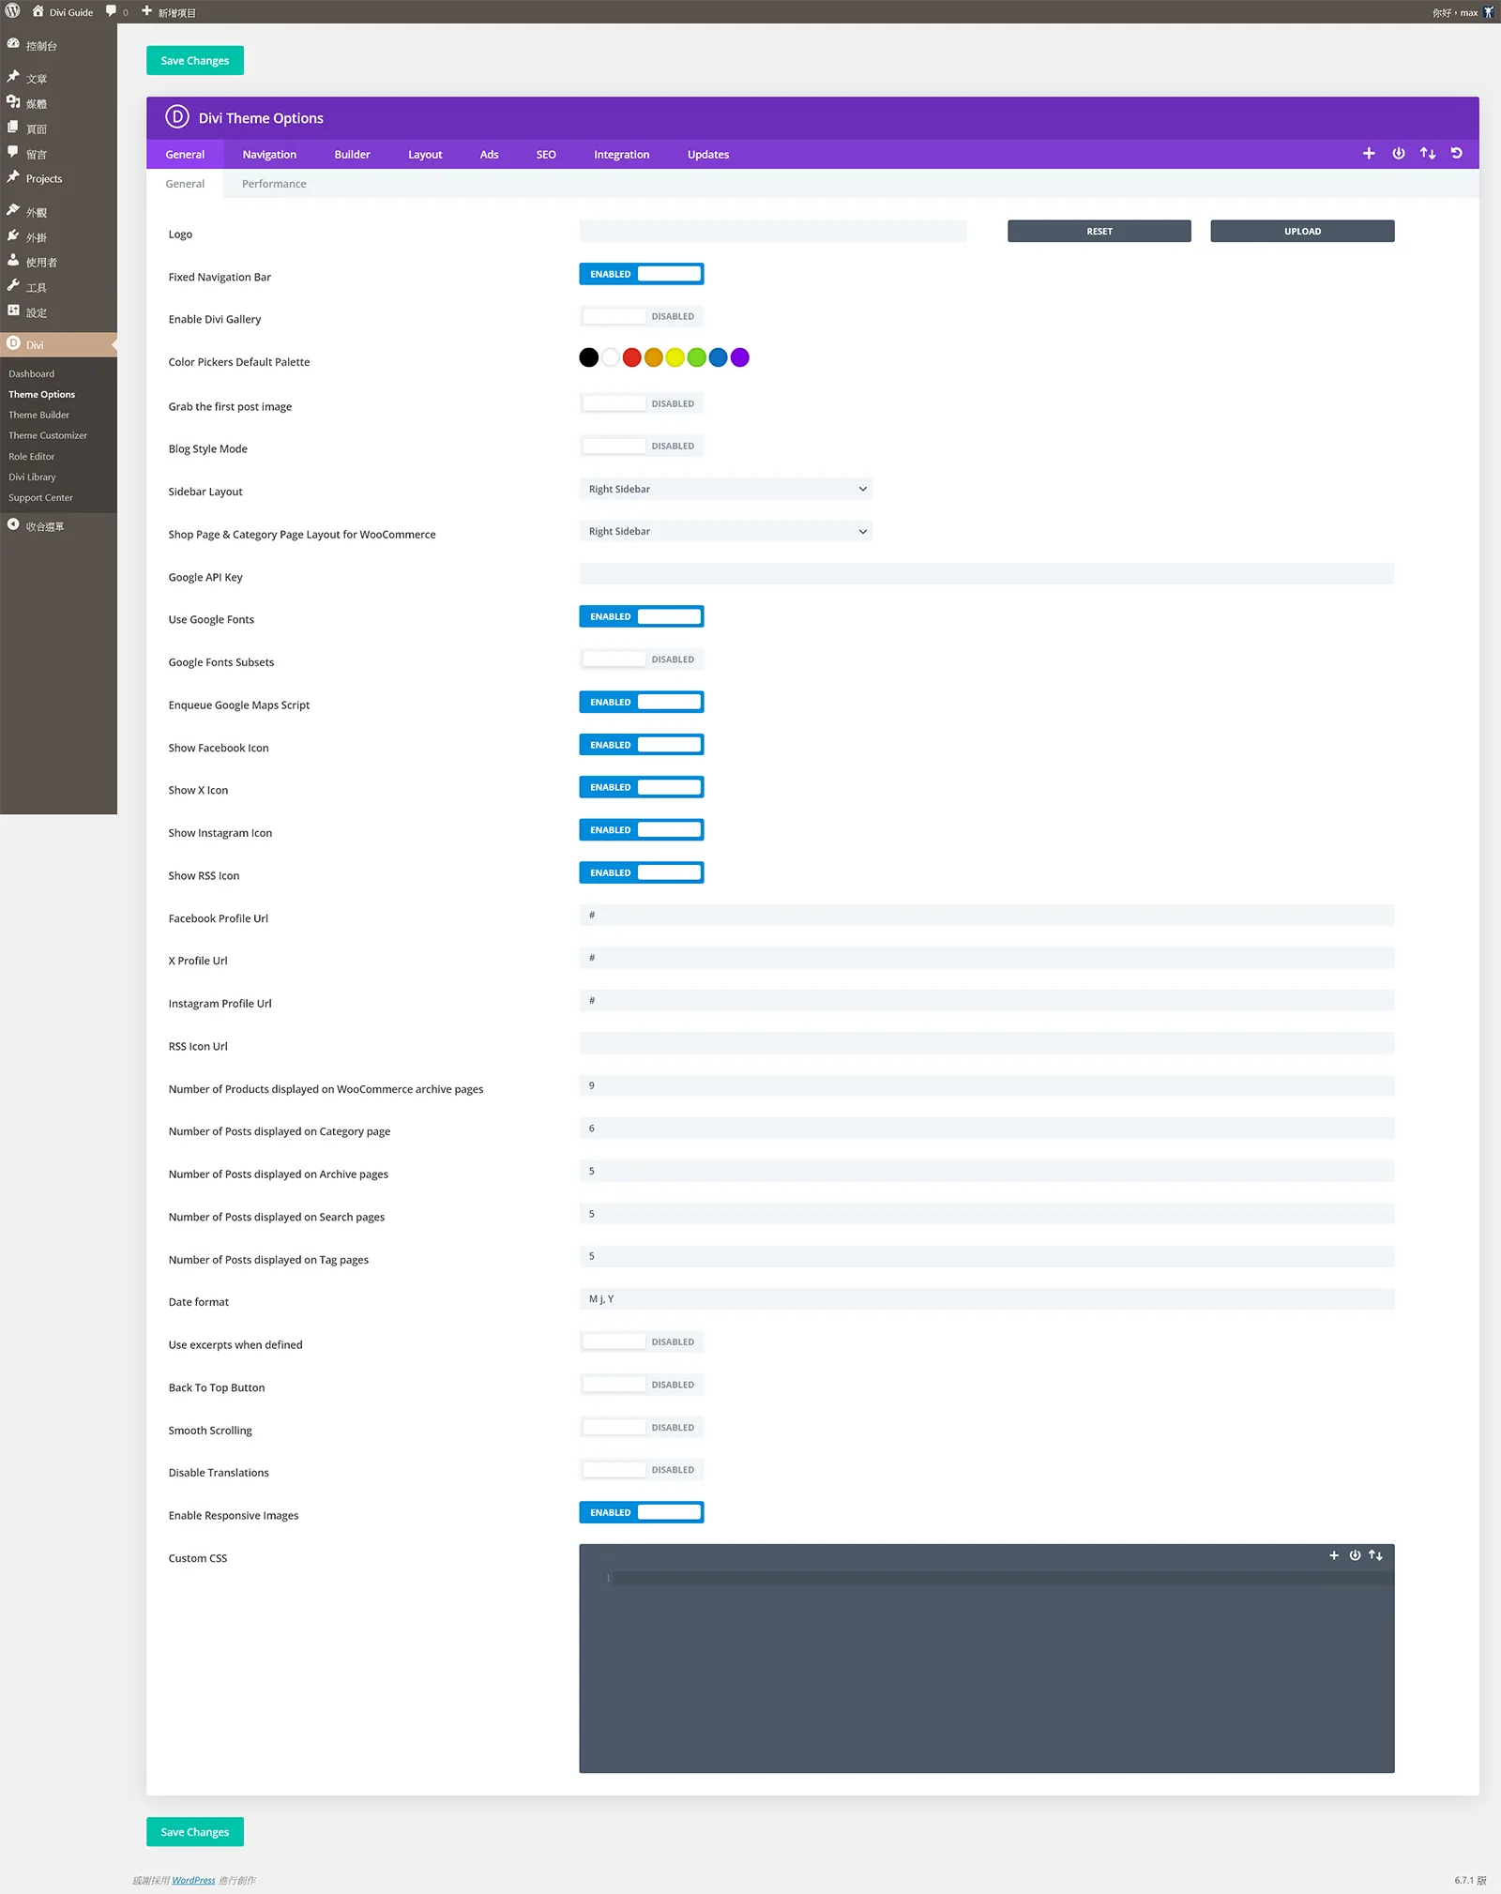Screen dimensions: 1501x1894
Task: Enable Back To Top Button toggle
Action: pos(642,1385)
